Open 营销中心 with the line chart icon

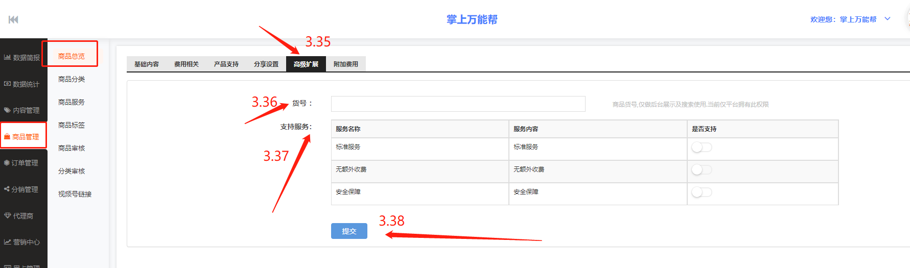(22, 242)
